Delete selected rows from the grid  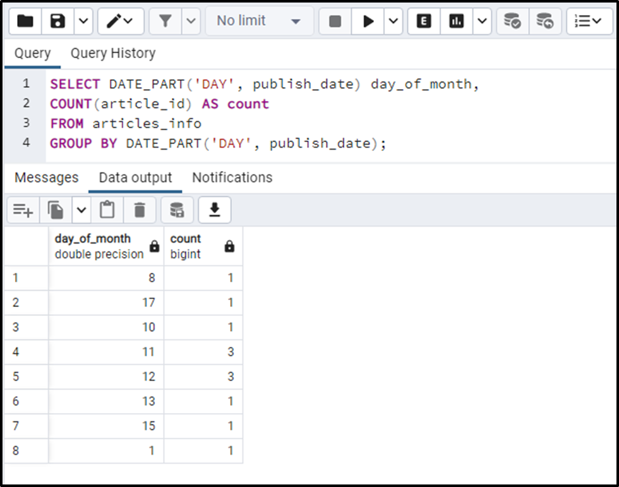click(140, 210)
